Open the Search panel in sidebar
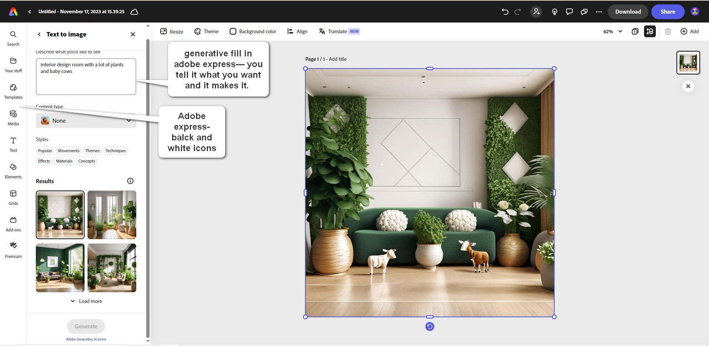This screenshot has height=346, width=709. click(x=13, y=38)
